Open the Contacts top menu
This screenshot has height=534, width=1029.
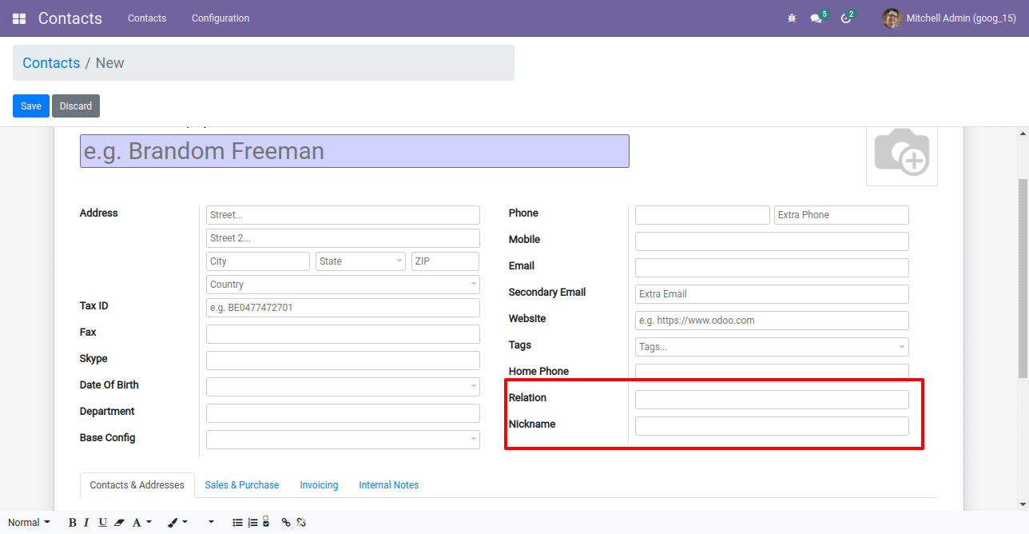coord(147,18)
